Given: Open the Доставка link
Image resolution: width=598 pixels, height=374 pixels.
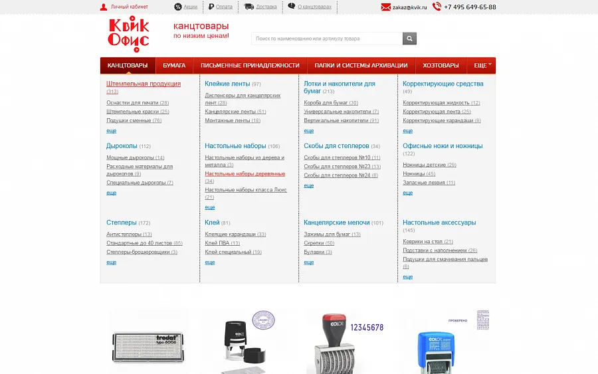Looking at the screenshot, I should click(x=266, y=7).
